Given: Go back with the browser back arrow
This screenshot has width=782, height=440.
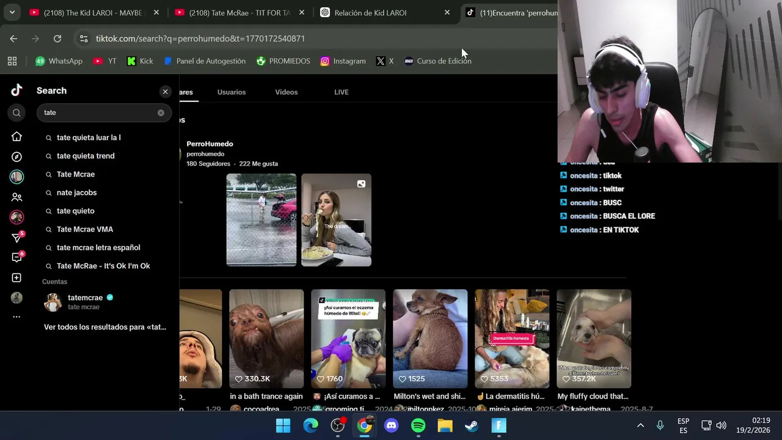Looking at the screenshot, I should pyautogui.click(x=13, y=38).
